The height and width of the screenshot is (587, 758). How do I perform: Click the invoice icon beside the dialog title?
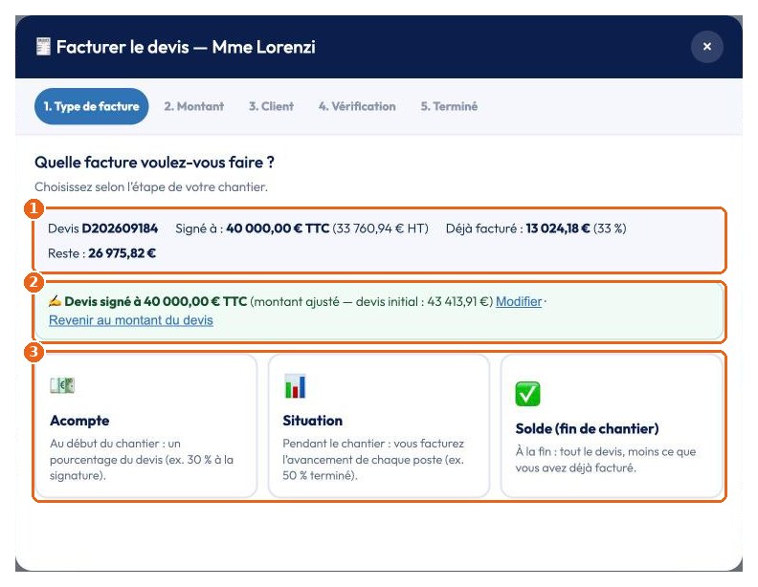[x=43, y=47]
